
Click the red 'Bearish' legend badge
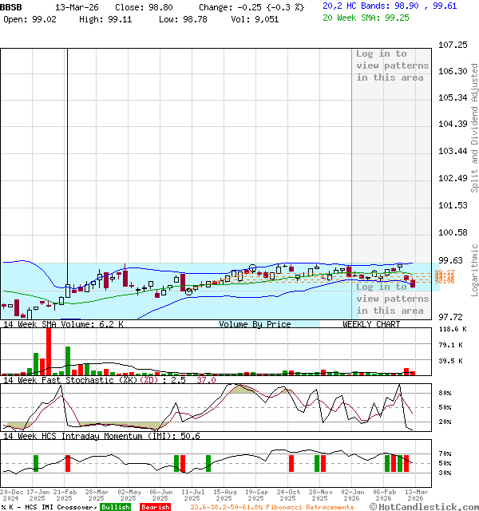[x=155, y=507]
